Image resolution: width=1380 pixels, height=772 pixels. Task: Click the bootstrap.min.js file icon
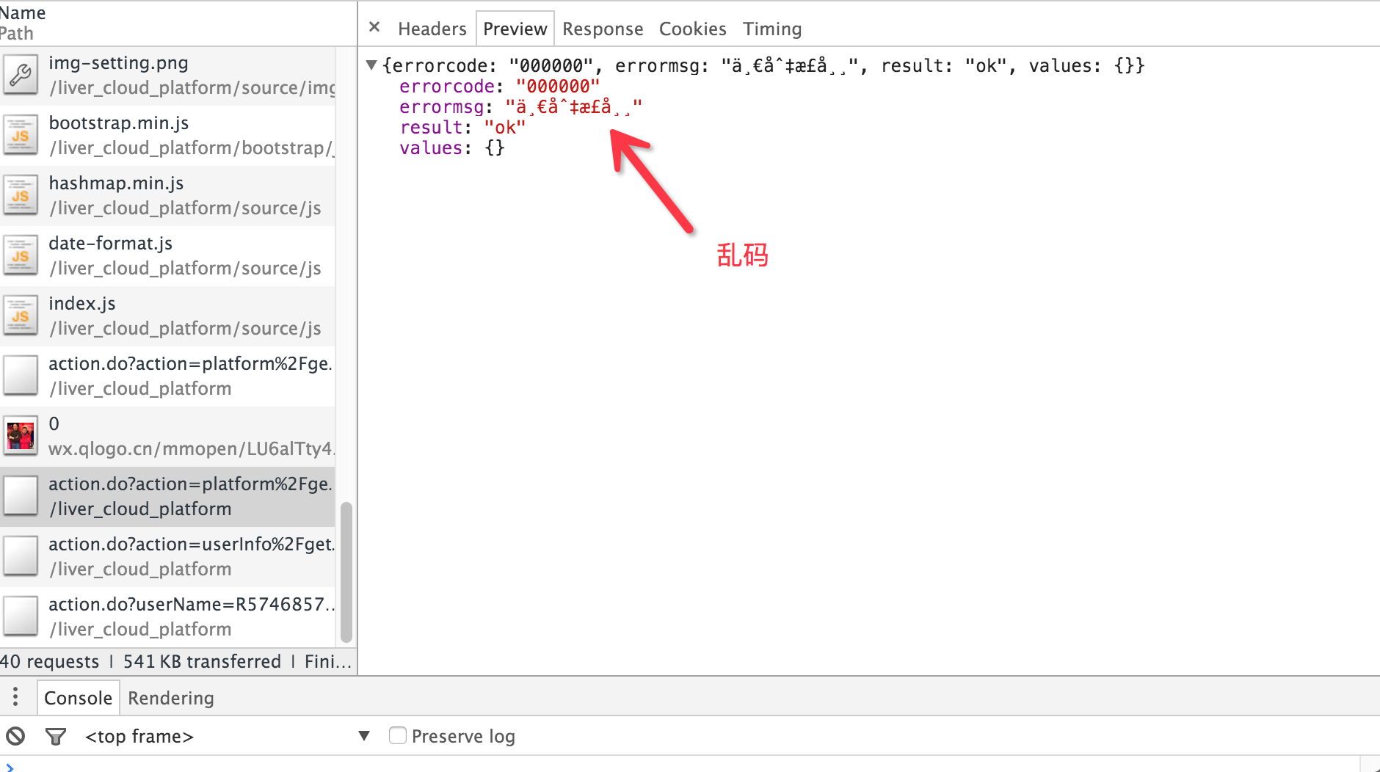[21, 135]
